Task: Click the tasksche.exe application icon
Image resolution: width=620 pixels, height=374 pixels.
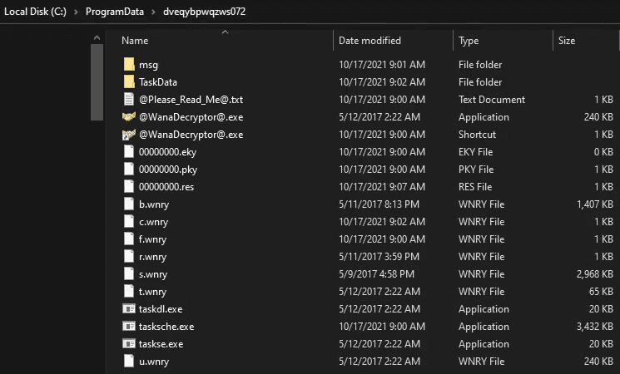Action: [x=128, y=327]
